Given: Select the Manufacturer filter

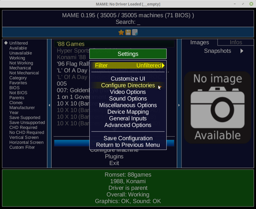Looking at the screenshot, I should click(x=22, y=107).
